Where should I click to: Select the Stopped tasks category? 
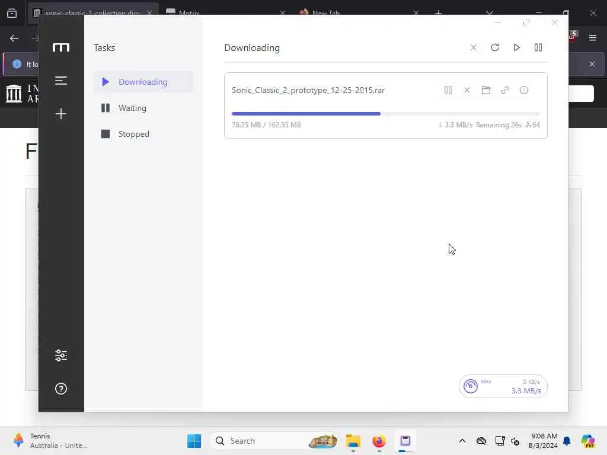click(143, 134)
